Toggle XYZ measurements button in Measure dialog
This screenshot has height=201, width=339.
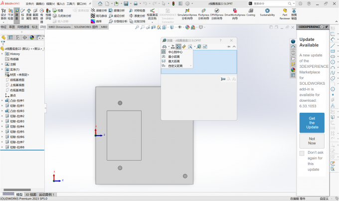[x=178, y=46]
